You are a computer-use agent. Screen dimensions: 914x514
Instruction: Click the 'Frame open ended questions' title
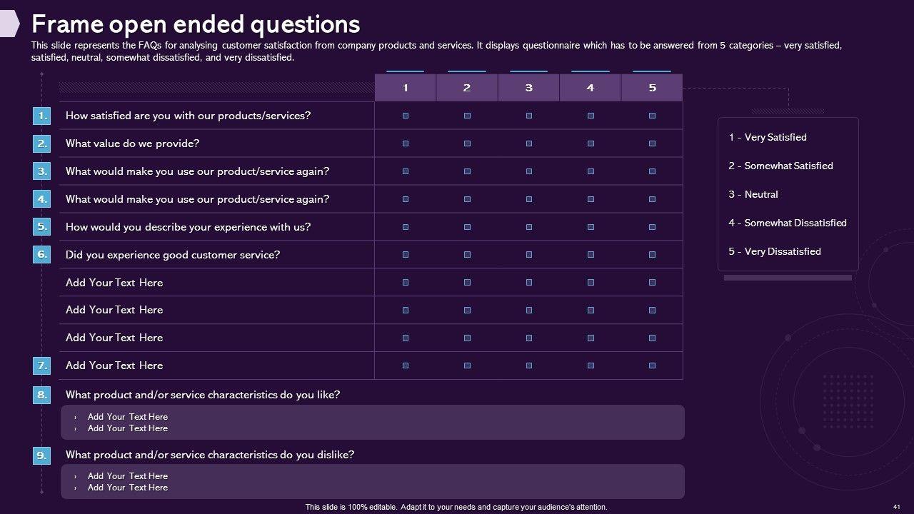tap(196, 24)
